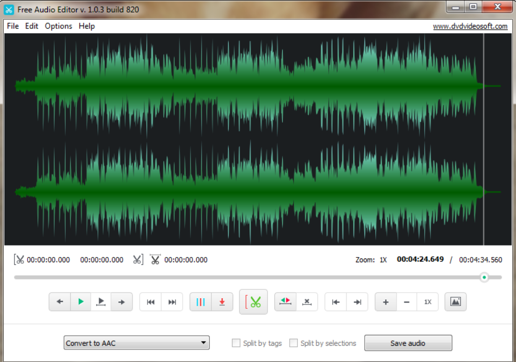The width and height of the screenshot is (516, 362).
Task: Click the selection end scissors bracket icon
Action: pyautogui.click(x=138, y=260)
